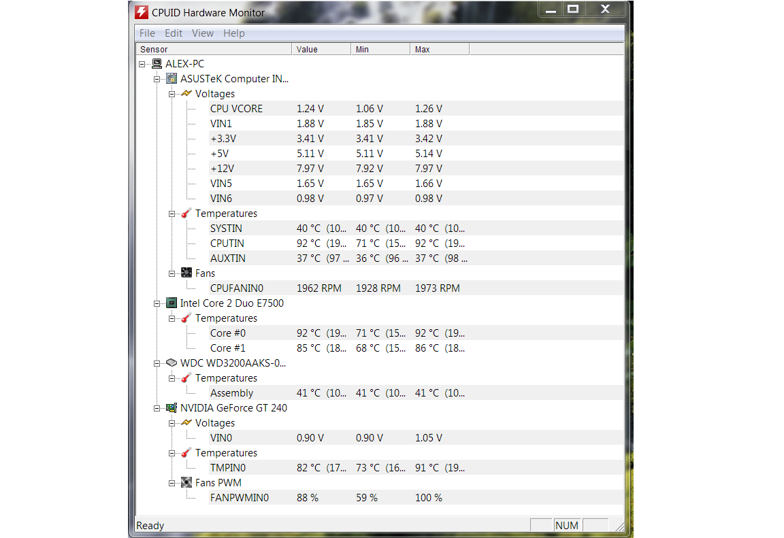Collapse the NVIDIA Voltages group
Screen dimensions: 784x538
[x=171, y=423]
